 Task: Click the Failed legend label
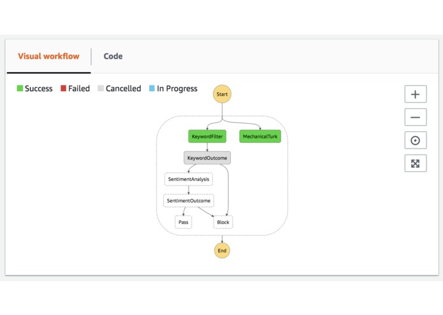click(x=79, y=89)
